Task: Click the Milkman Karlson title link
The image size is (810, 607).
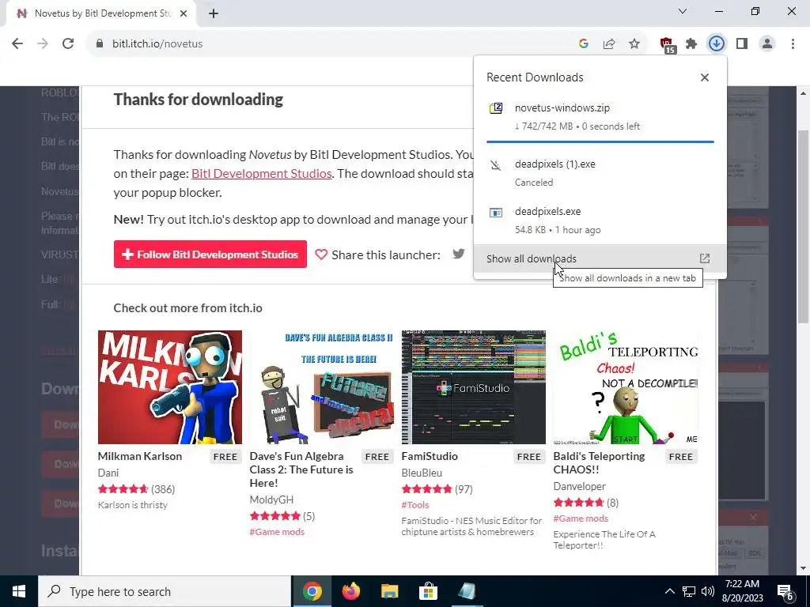Action: pyautogui.click(x=139, y=456)
